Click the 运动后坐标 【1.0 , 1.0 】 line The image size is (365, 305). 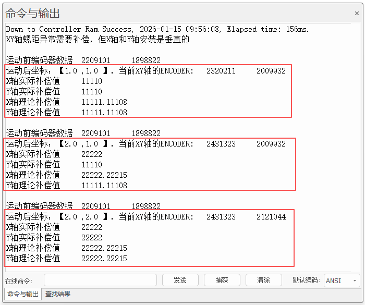pos(146,71)
